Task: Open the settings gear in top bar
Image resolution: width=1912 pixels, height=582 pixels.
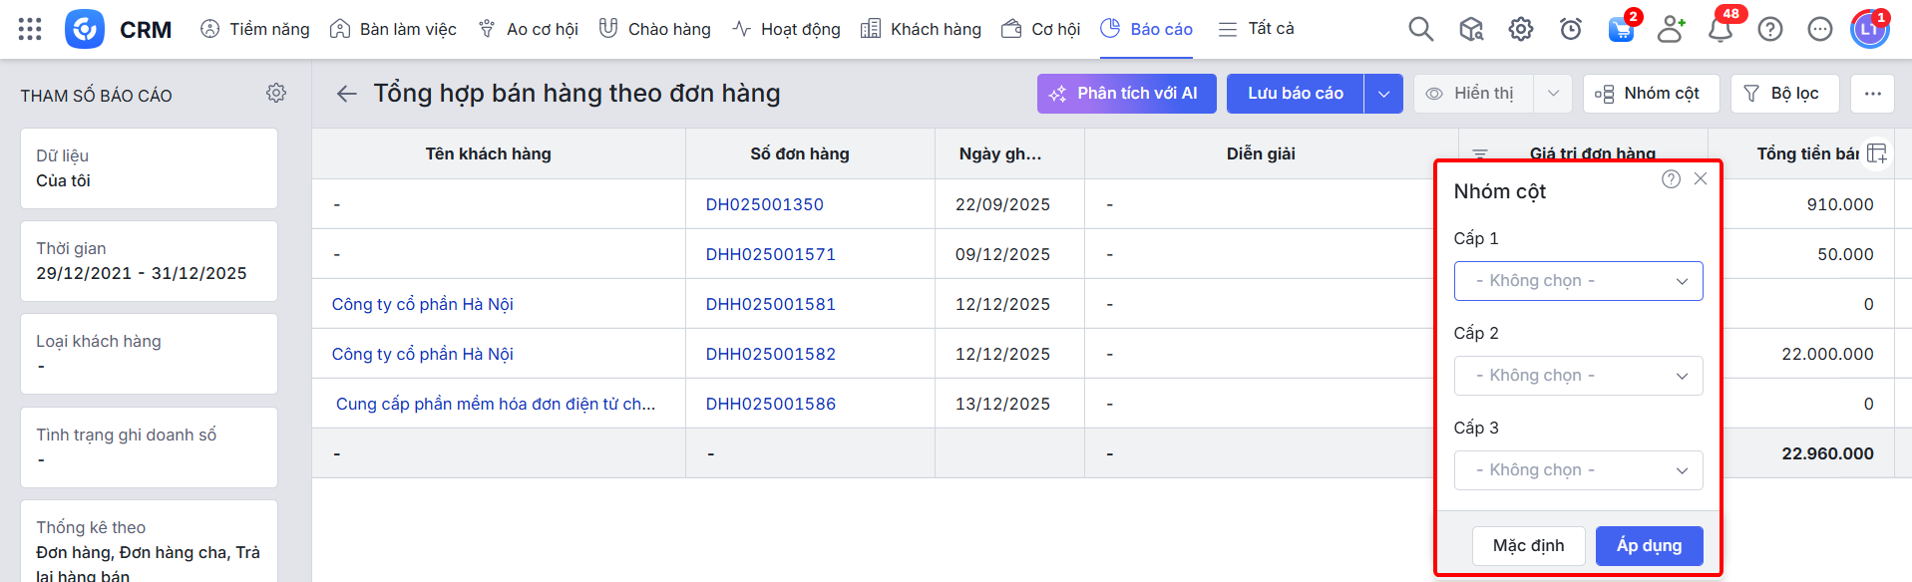Action: coord(1520,29)
